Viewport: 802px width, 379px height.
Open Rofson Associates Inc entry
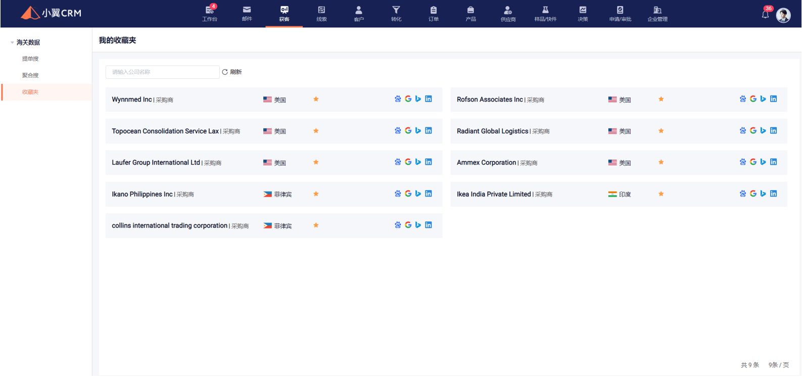click(490, 100)
